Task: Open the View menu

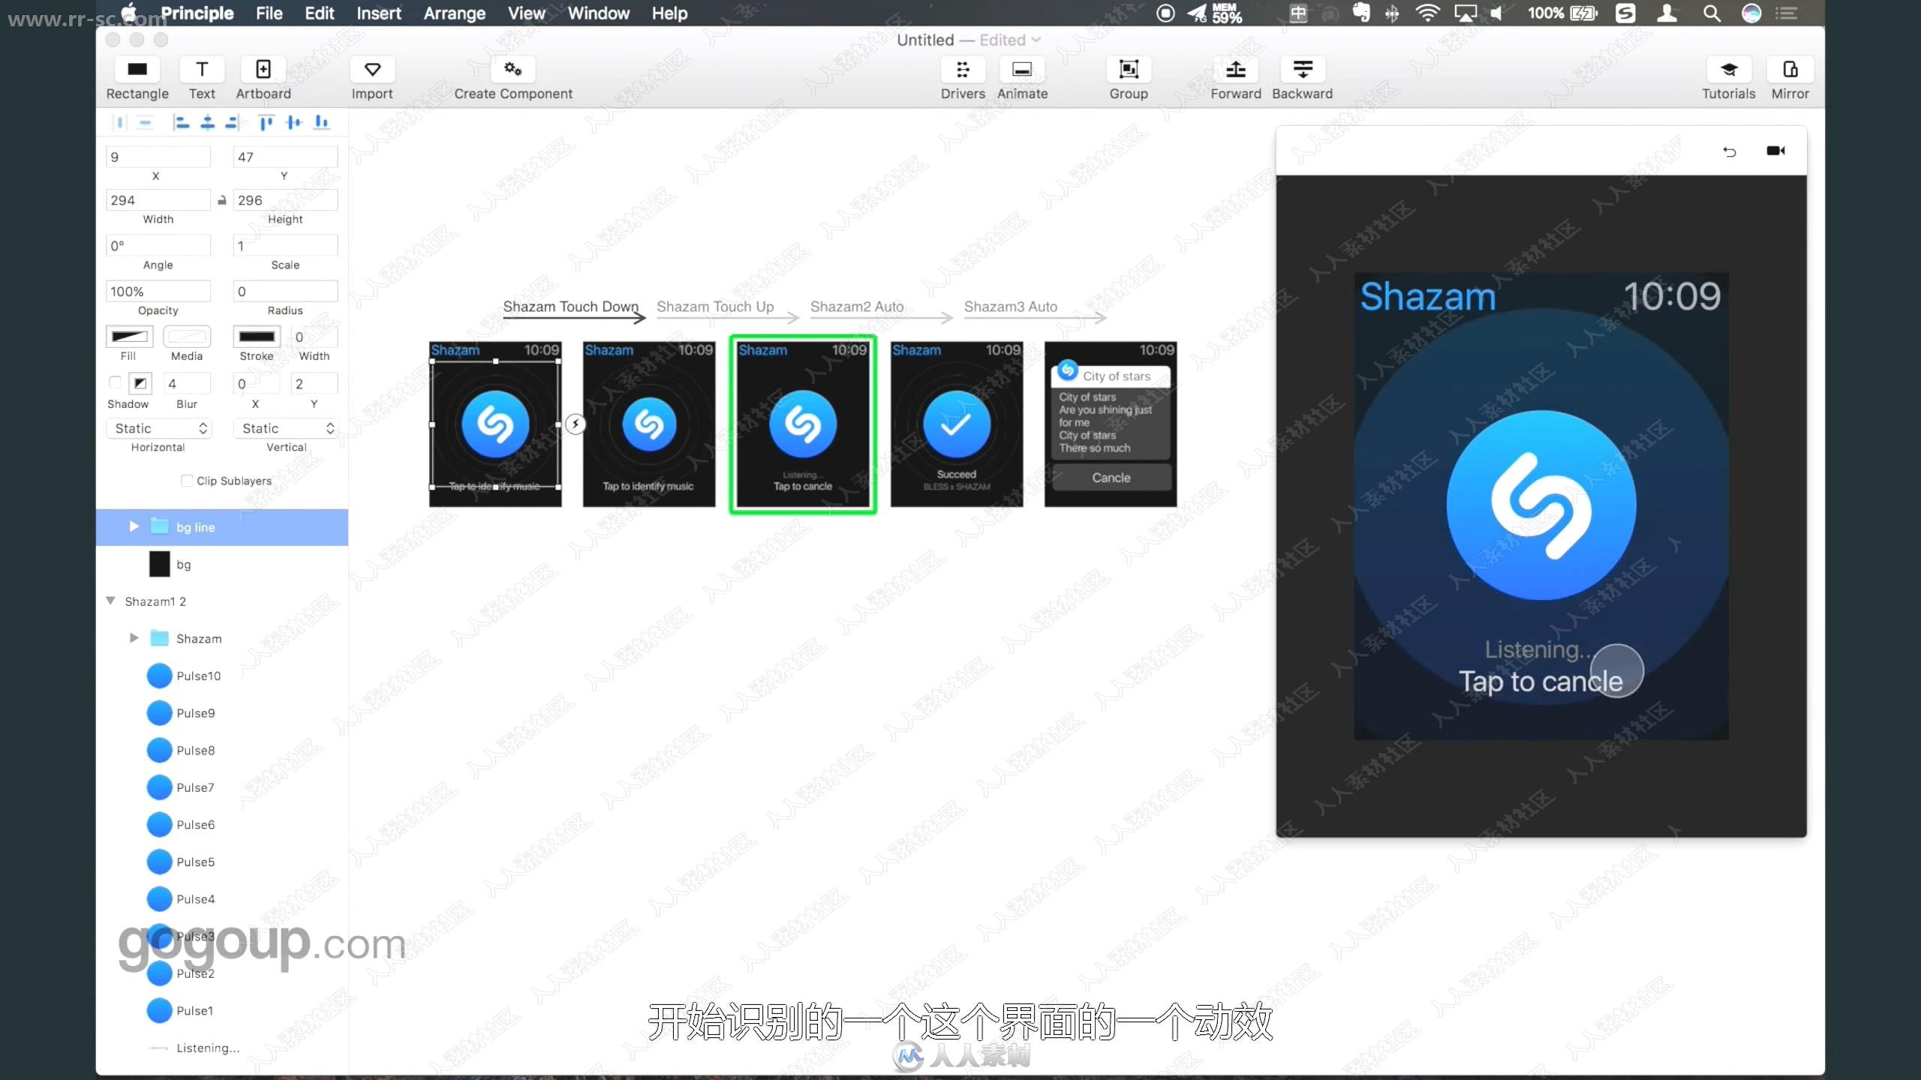Action: 526,13
